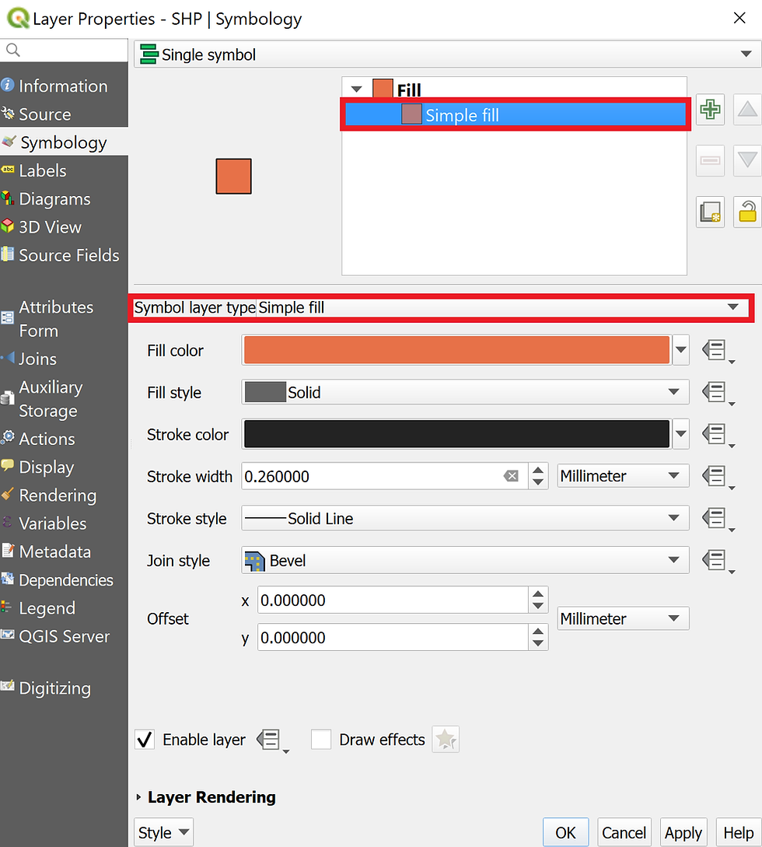Open the QGIS Server tab
This screenshot has height=847, width=762.
point(64,636)
